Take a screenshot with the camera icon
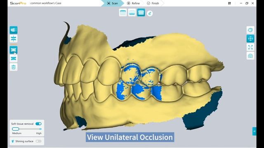264x148 pixels. point(250,56)
